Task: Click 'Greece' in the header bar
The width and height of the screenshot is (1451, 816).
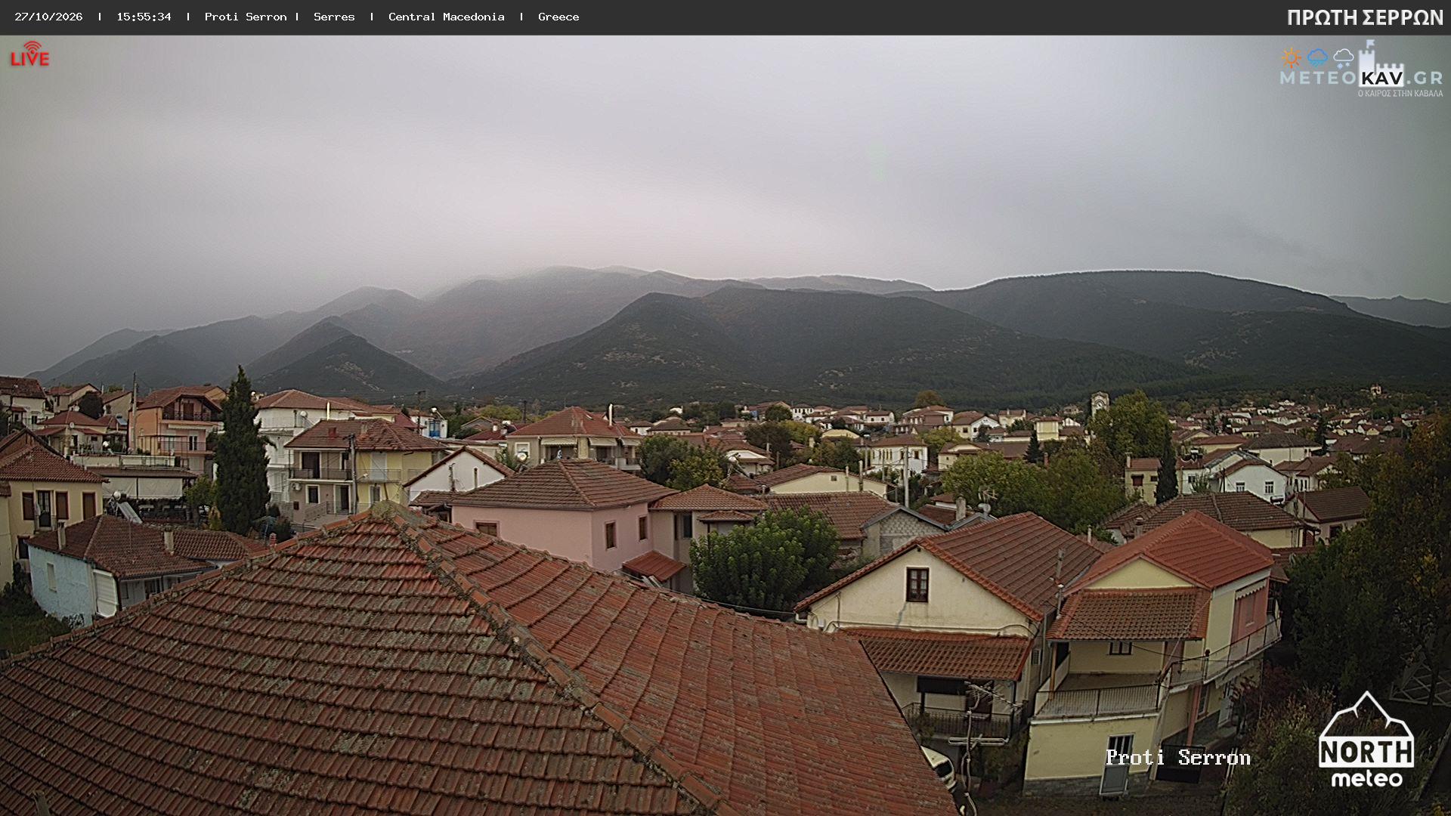Action: 558,17
